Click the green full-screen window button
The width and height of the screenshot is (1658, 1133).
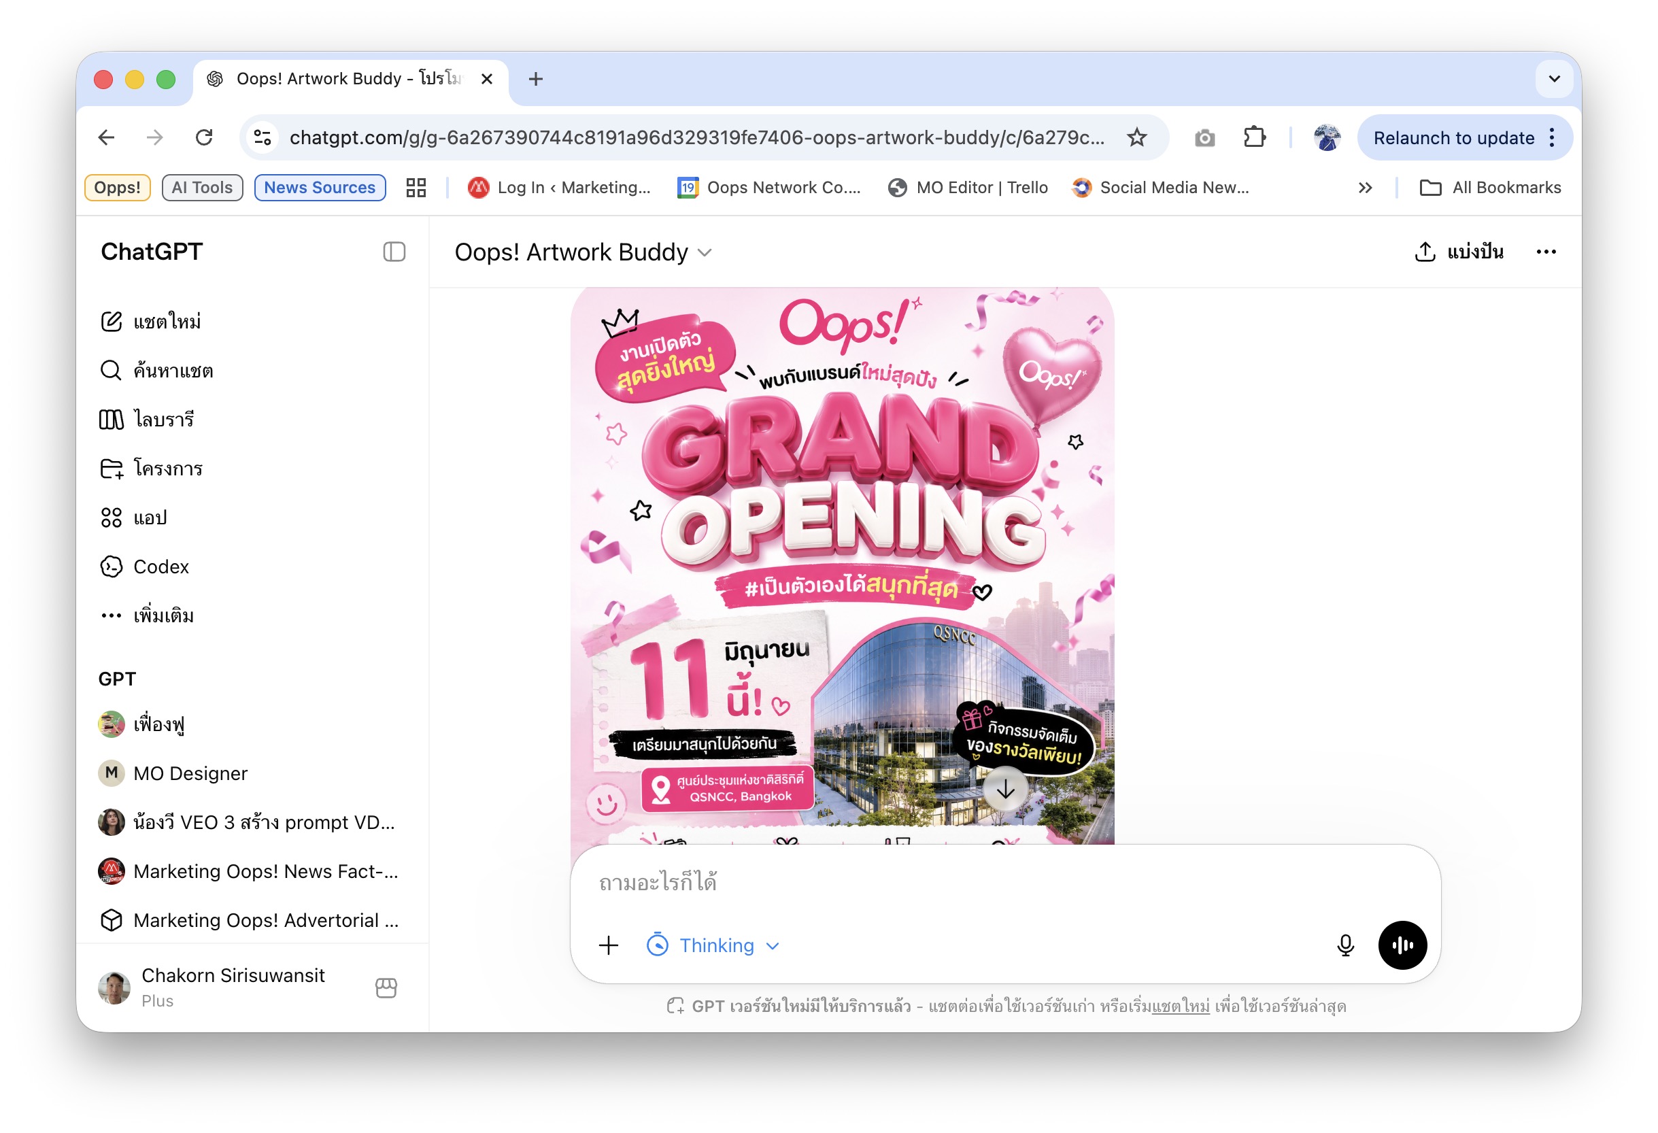click(165, 78)
